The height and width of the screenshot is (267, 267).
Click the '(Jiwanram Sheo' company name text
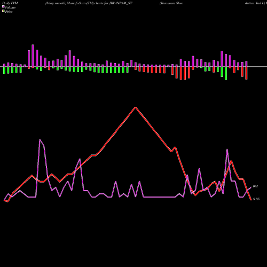point(171,3)
